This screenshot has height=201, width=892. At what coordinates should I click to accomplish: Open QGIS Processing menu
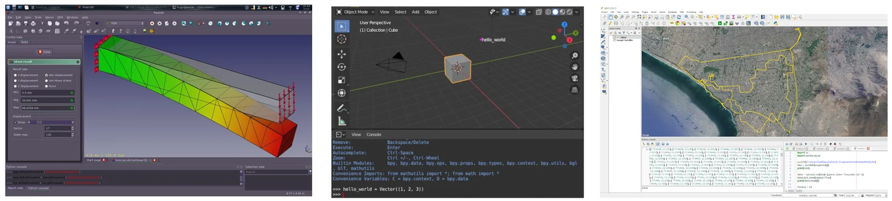[x=691, y=12]
